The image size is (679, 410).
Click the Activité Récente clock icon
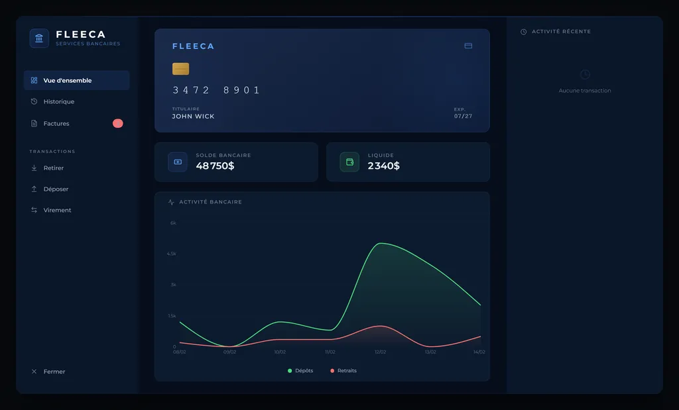click(524, 32)
